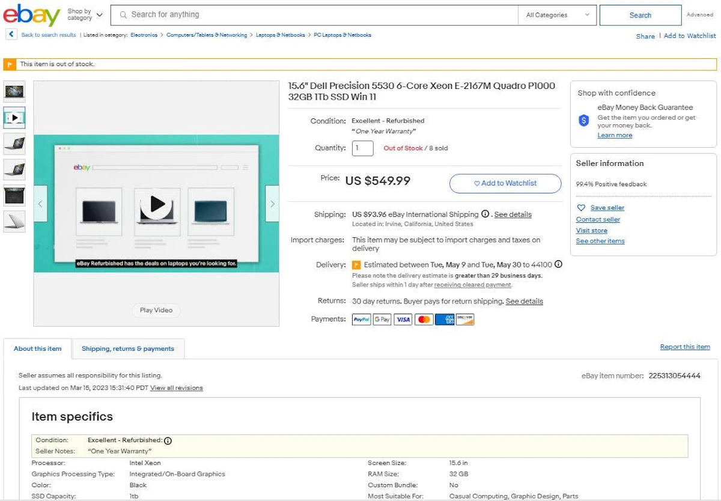
Task: Click the price US $549.99
Action: (377, 181)
